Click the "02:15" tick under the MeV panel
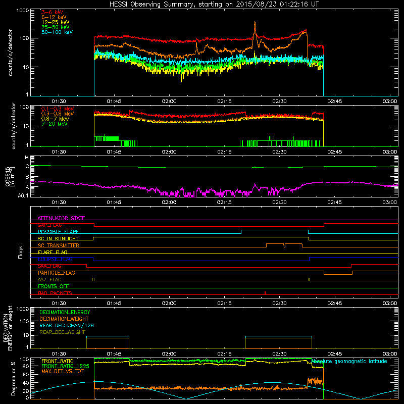This screenshot has height=404, width=404. (x=224, y=152)
